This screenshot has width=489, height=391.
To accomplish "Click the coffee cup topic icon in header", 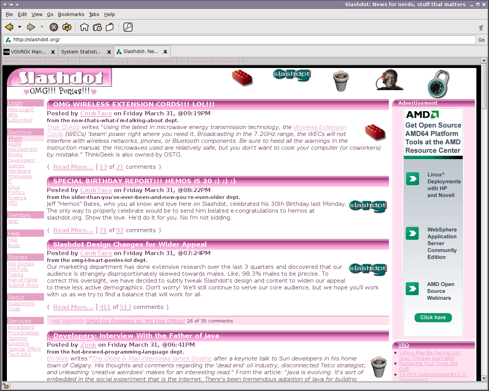I will [341, 81].
